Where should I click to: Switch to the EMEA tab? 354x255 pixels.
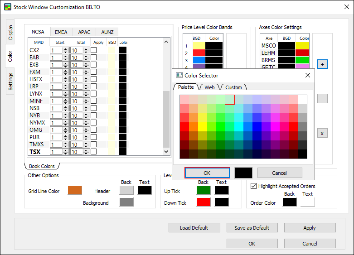tap(61, 32)
